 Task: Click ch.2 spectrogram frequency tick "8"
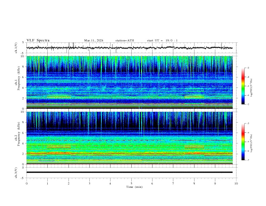coord(24,123)
